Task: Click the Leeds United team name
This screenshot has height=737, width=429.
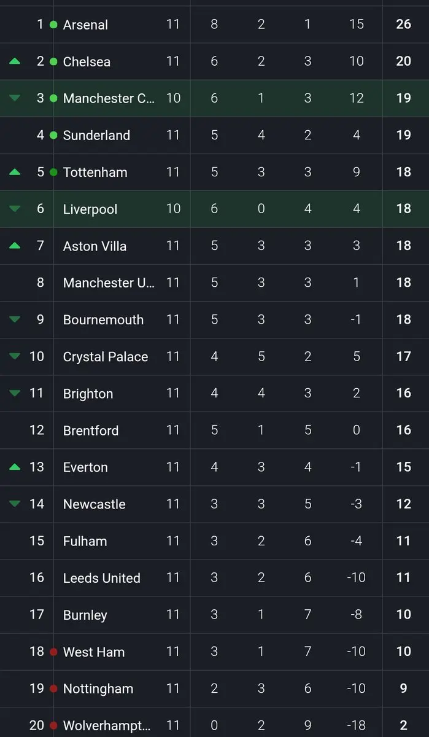Action: (102, 578)
